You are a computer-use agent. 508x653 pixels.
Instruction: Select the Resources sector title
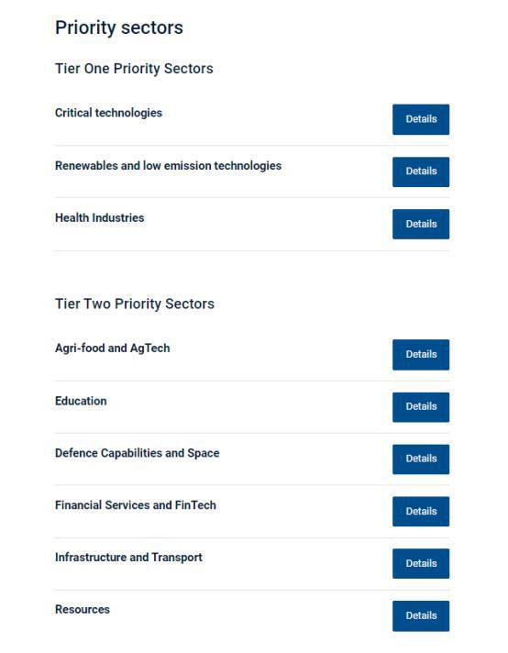[83, 609]
